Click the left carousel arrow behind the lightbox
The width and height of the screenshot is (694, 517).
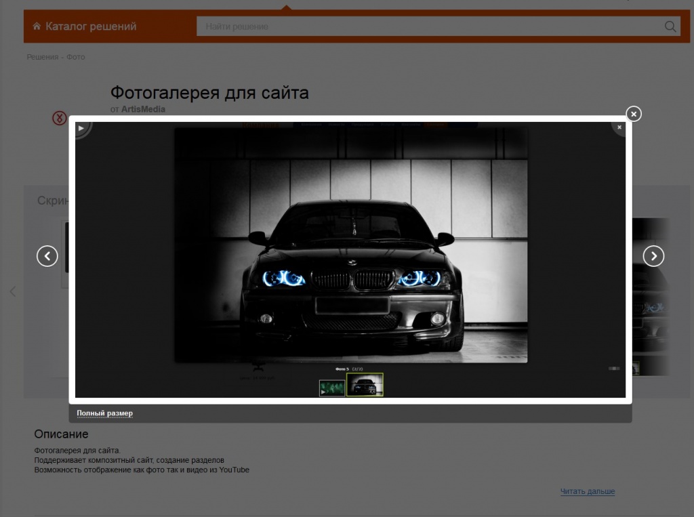(x=13, y=291)
